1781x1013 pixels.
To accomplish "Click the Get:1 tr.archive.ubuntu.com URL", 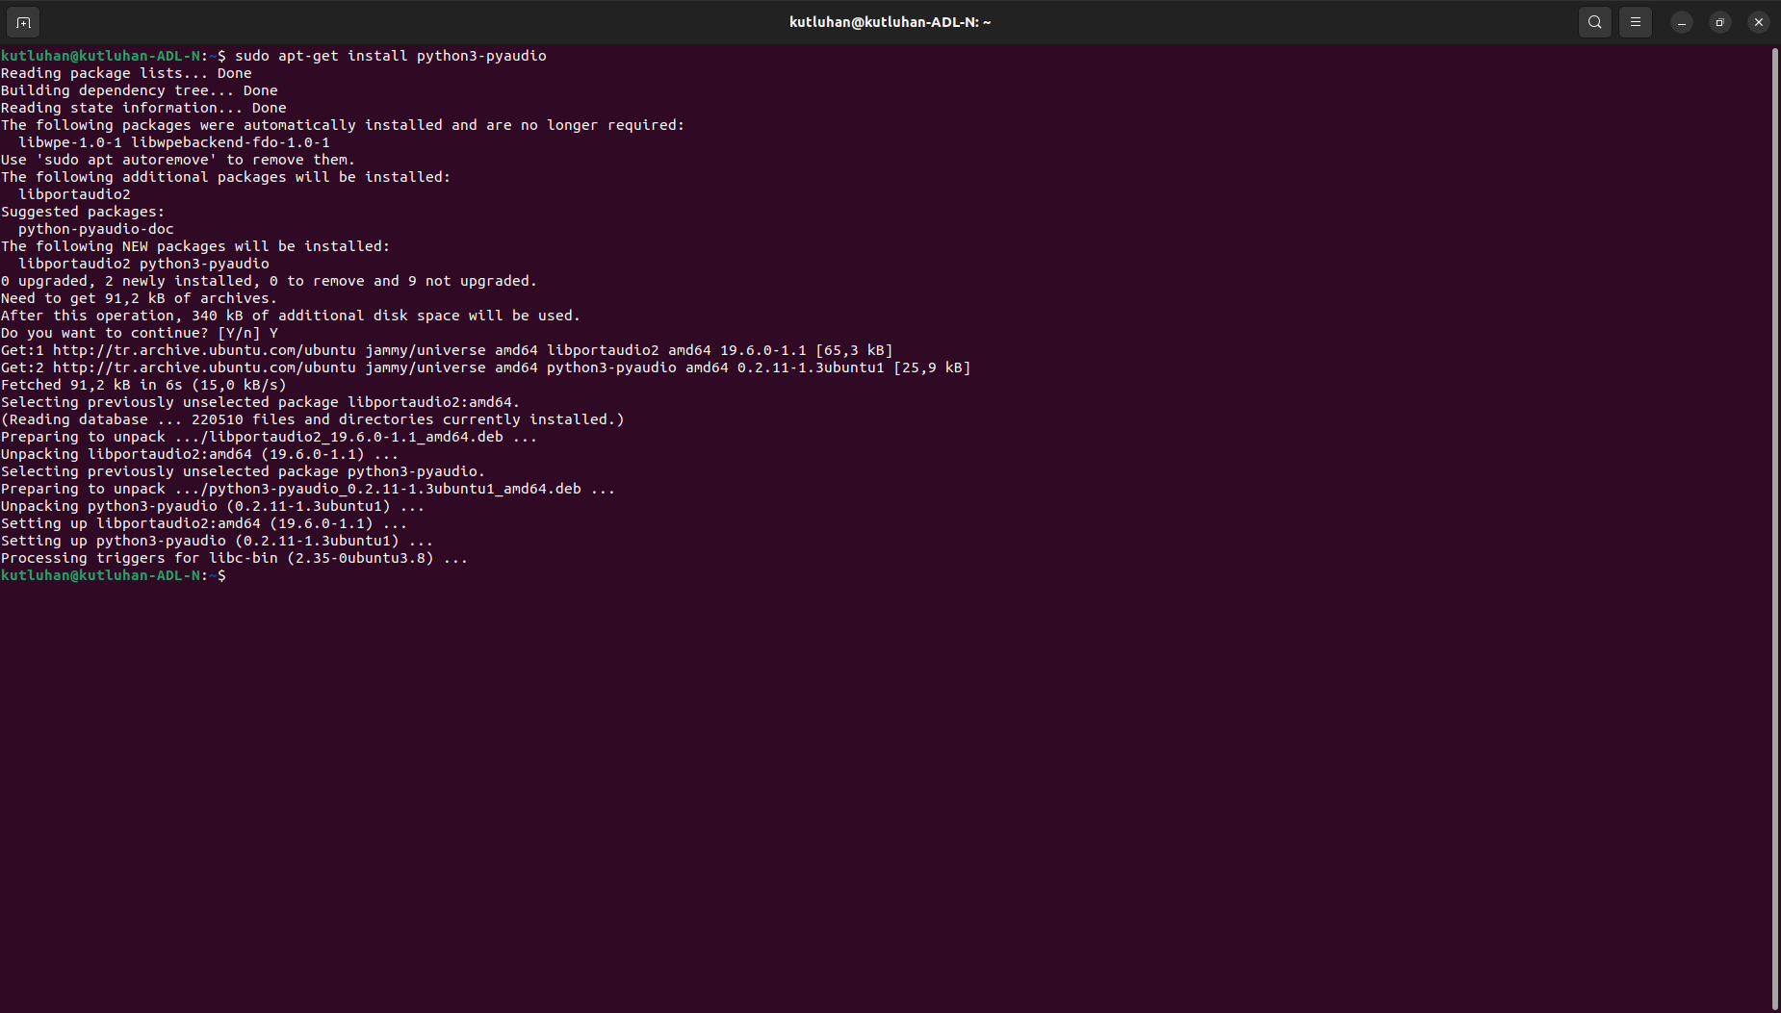I will coord(204,350).
